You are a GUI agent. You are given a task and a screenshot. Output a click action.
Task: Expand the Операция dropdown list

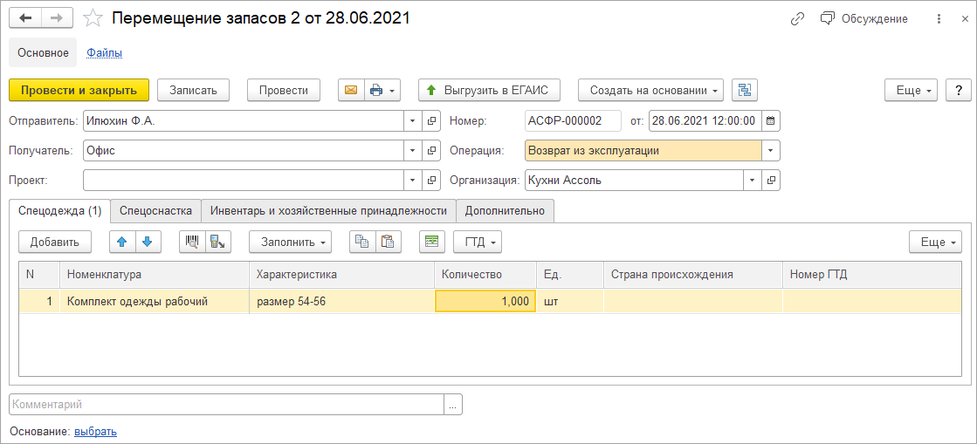771,150
